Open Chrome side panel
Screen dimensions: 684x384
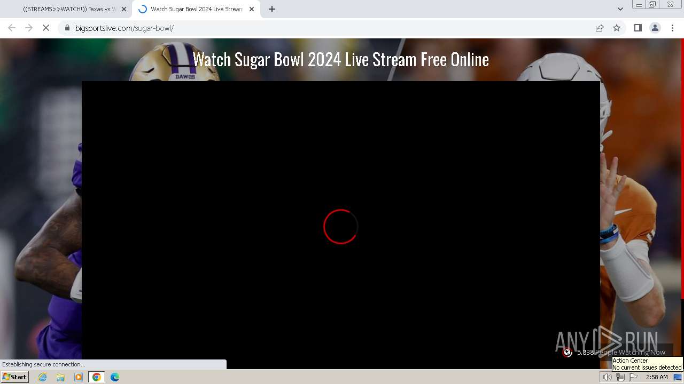coord(638,28)
